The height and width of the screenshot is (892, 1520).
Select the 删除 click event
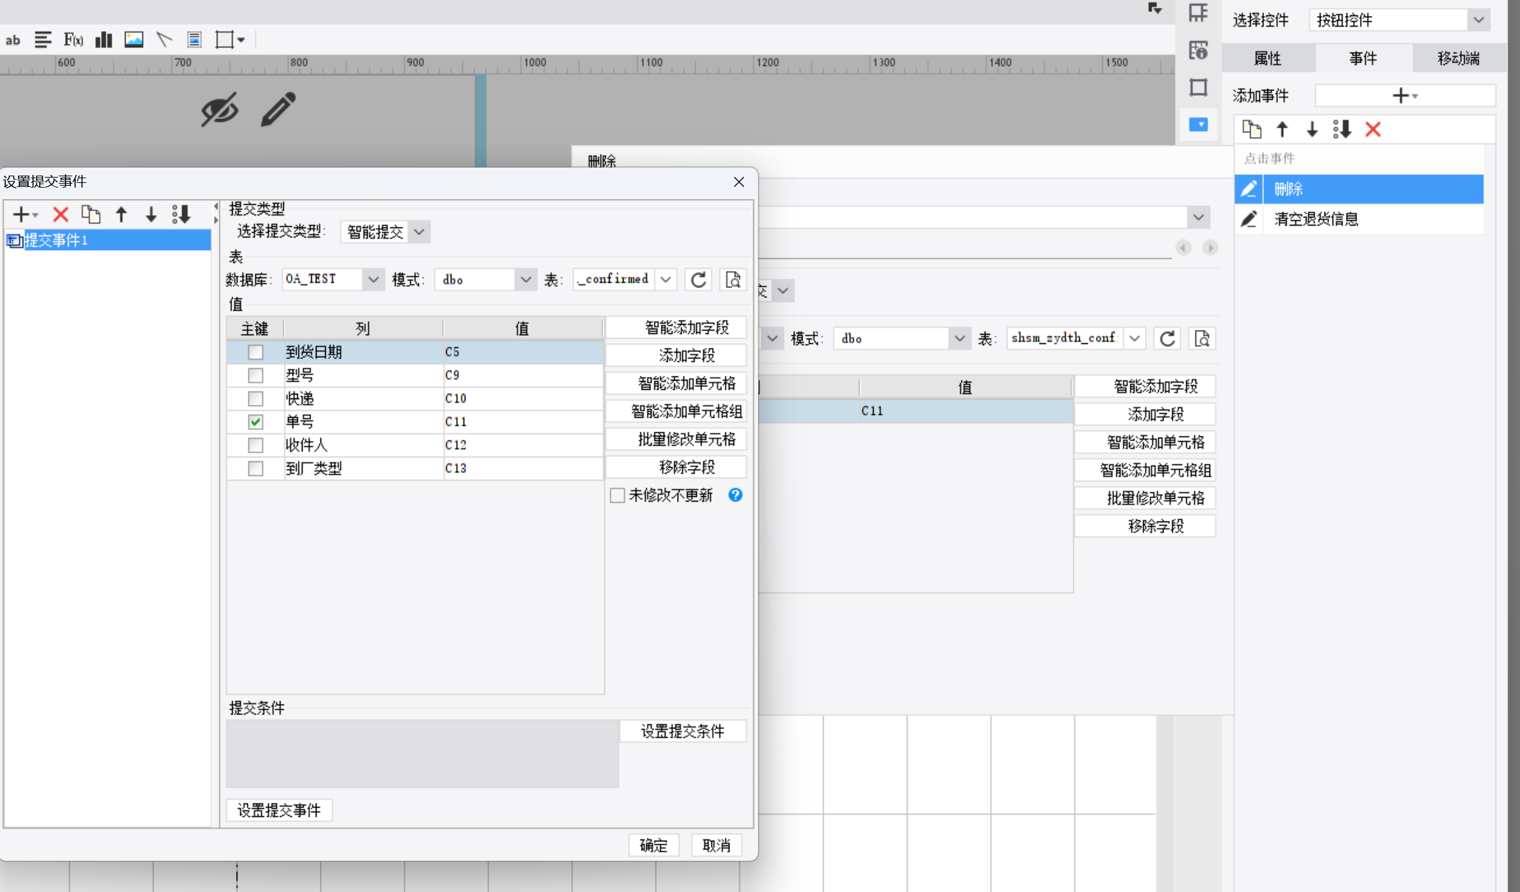point(1359,189)
